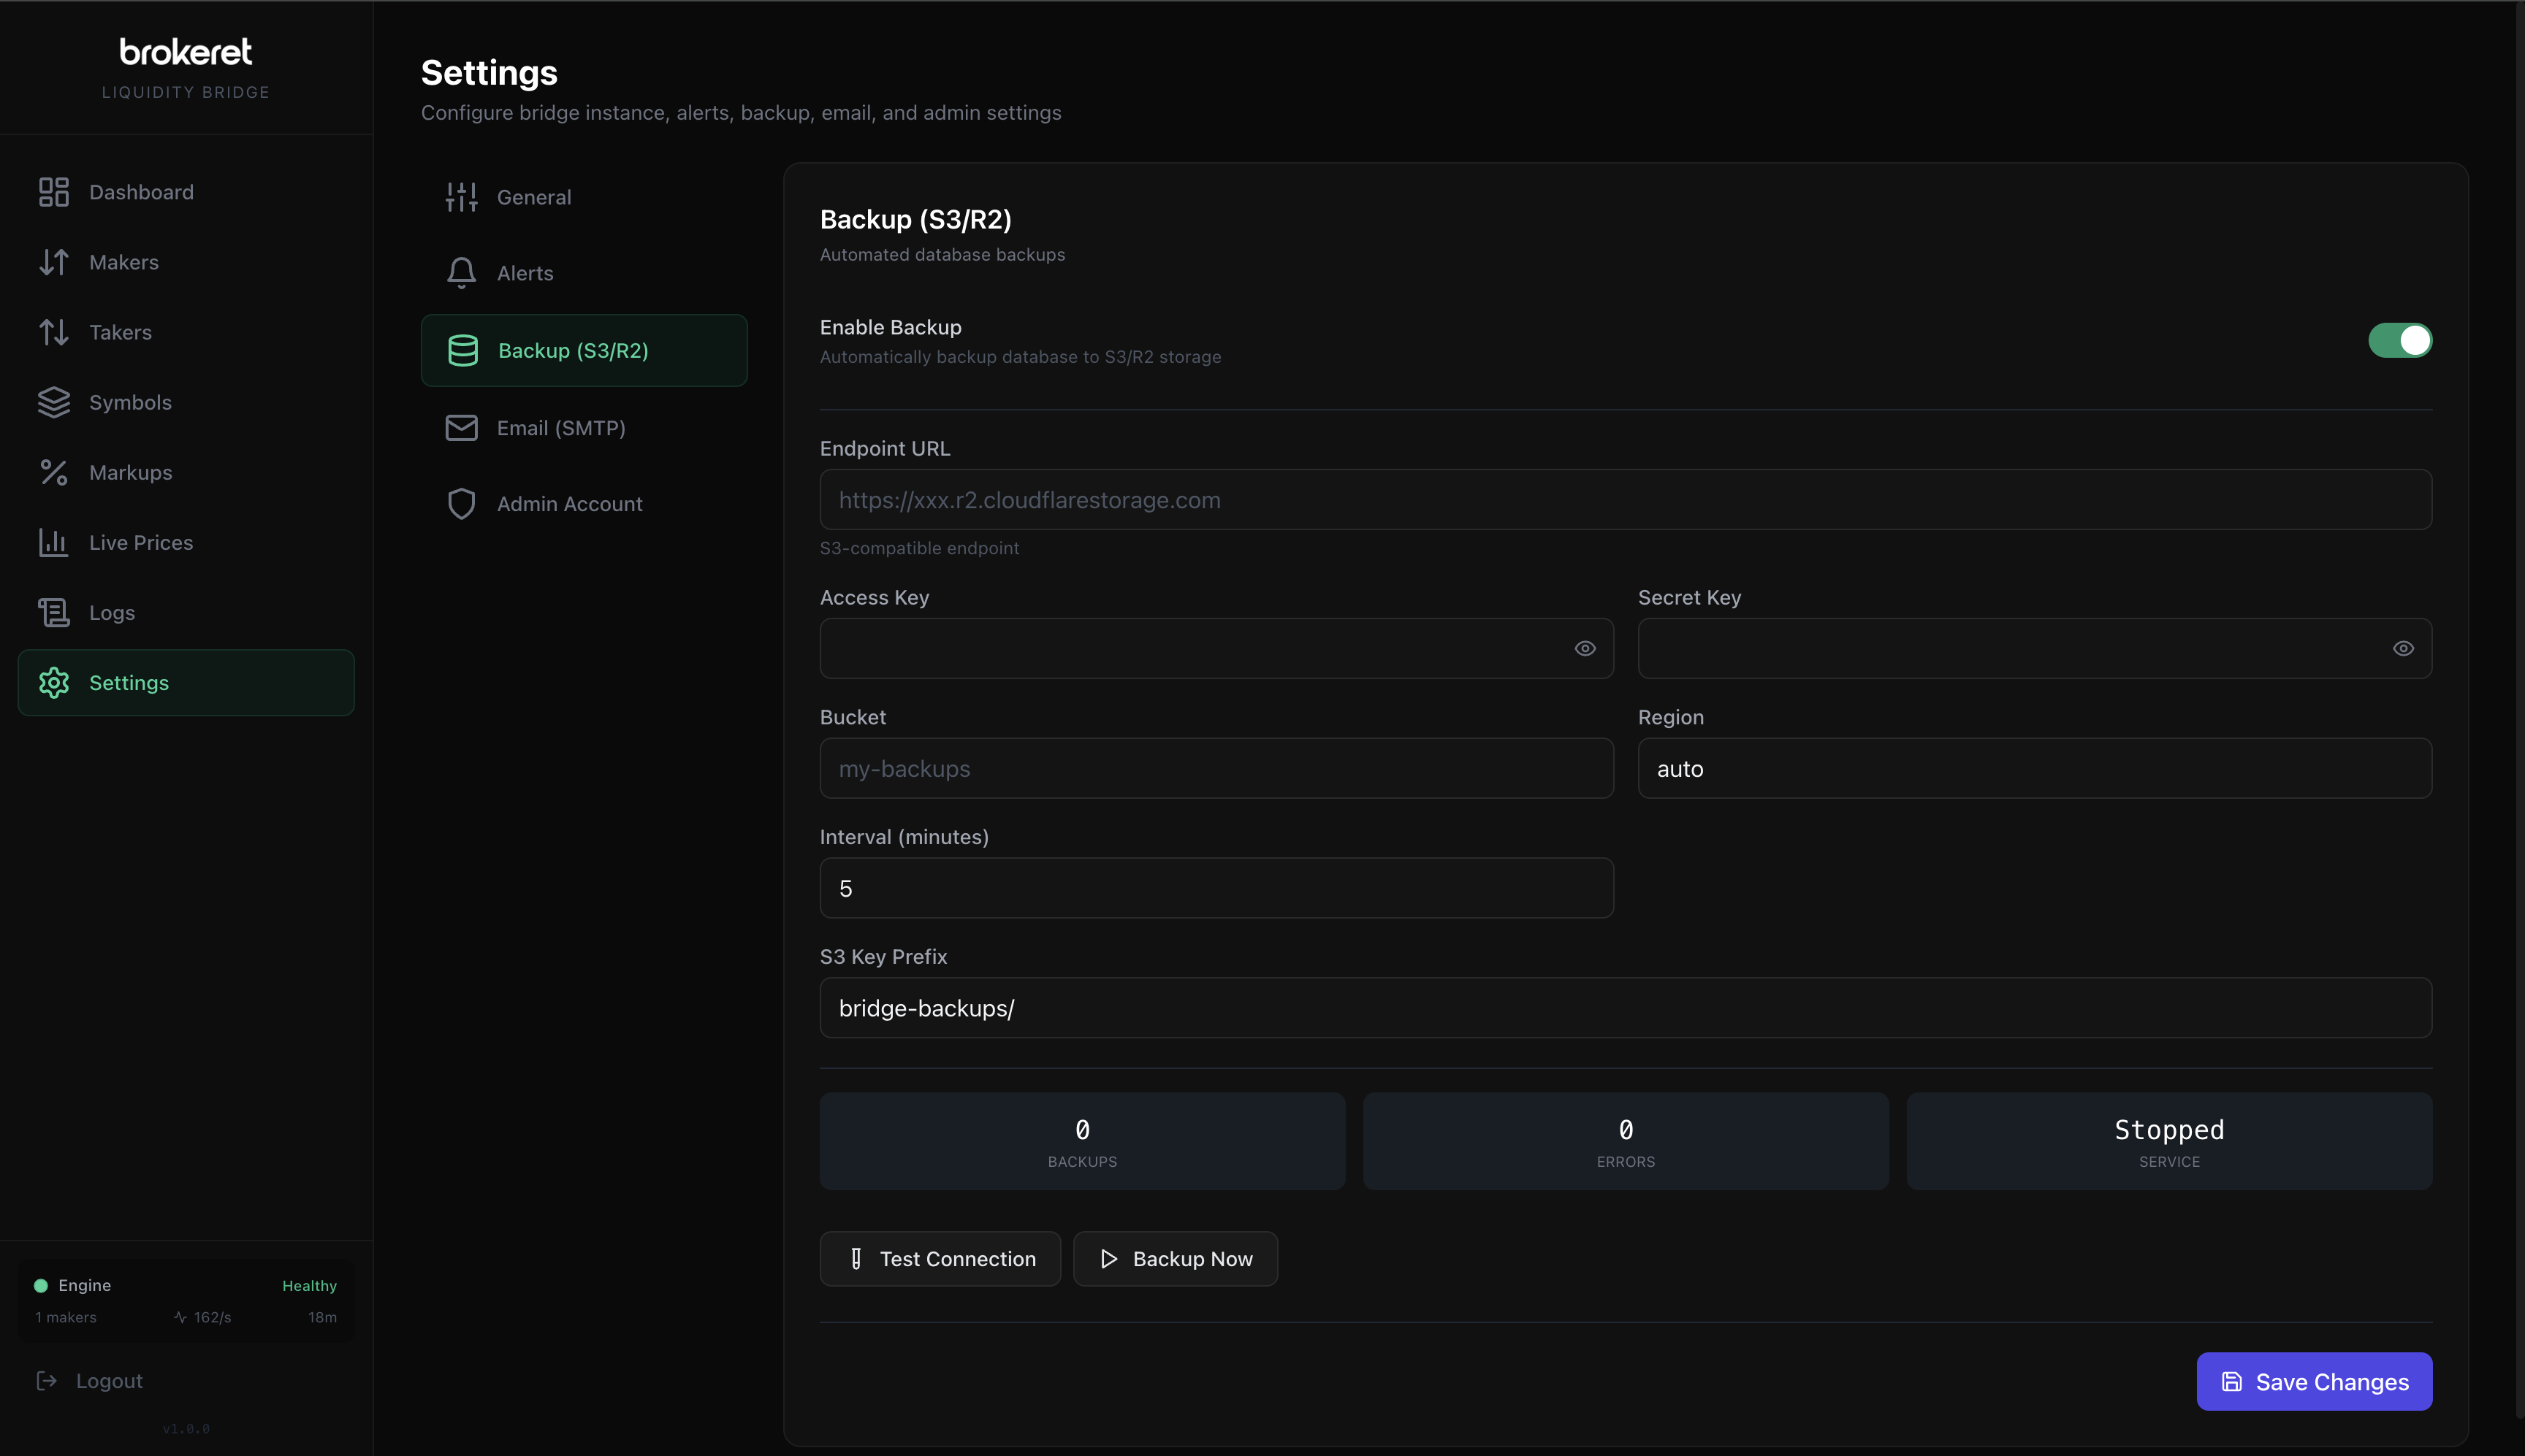Select Makers in the navigation sidebar
Image resolution: width=2525 pixels, height=1456 pixels.
point(123,261)
